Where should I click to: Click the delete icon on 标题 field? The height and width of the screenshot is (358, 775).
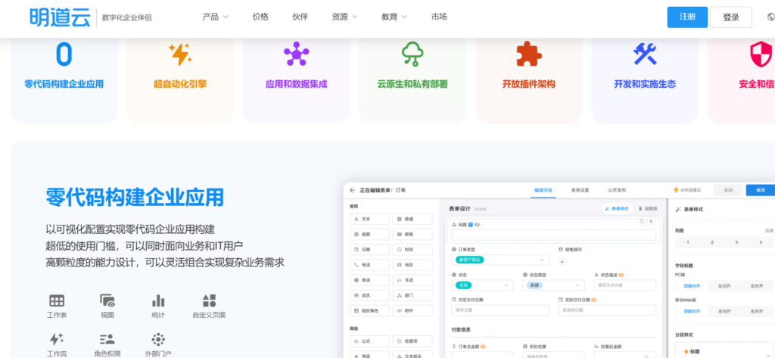pyautogui.click(x=651, y=221)
